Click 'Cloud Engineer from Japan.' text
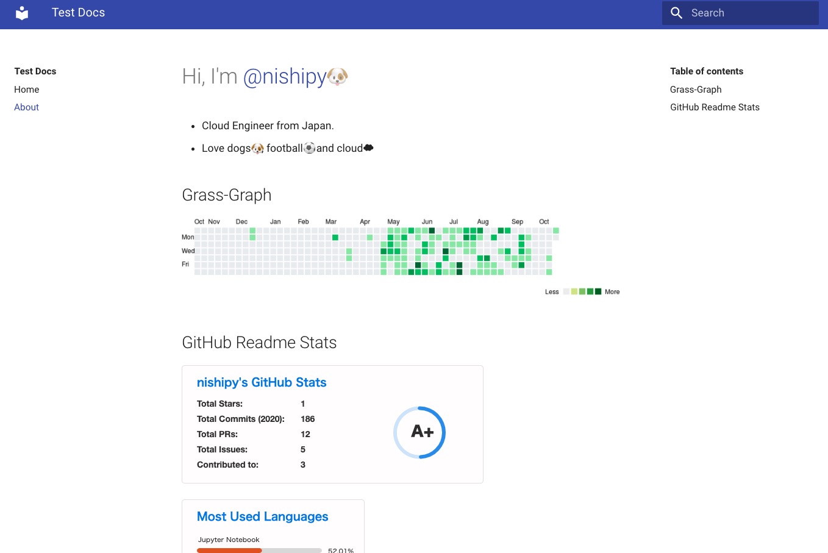Screen dimensions: 828x553 tap(268, 126)
